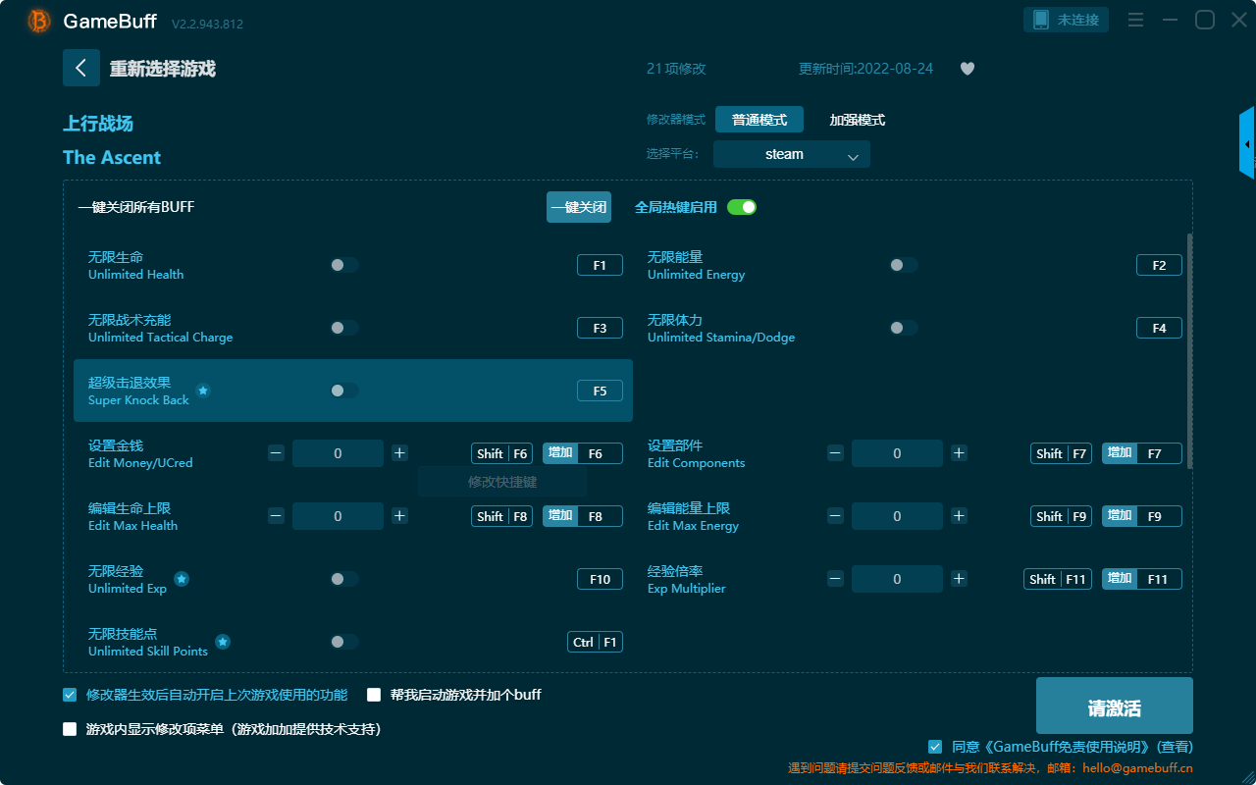This screenshot has height=785, width=1256.
Task: Click the 一键关闭 button
Action: 579,207
